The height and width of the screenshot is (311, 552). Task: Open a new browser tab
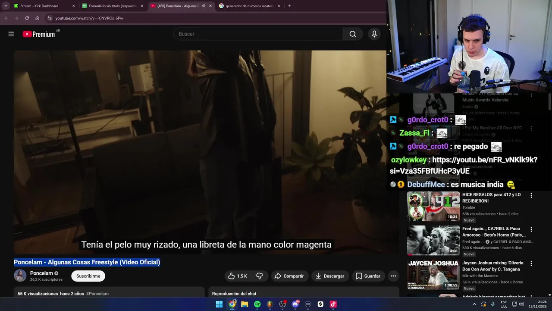pyautogui.click(x=289, y=6)
